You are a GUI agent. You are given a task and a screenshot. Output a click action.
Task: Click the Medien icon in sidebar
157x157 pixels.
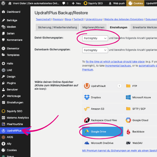(x=3, y=27)
